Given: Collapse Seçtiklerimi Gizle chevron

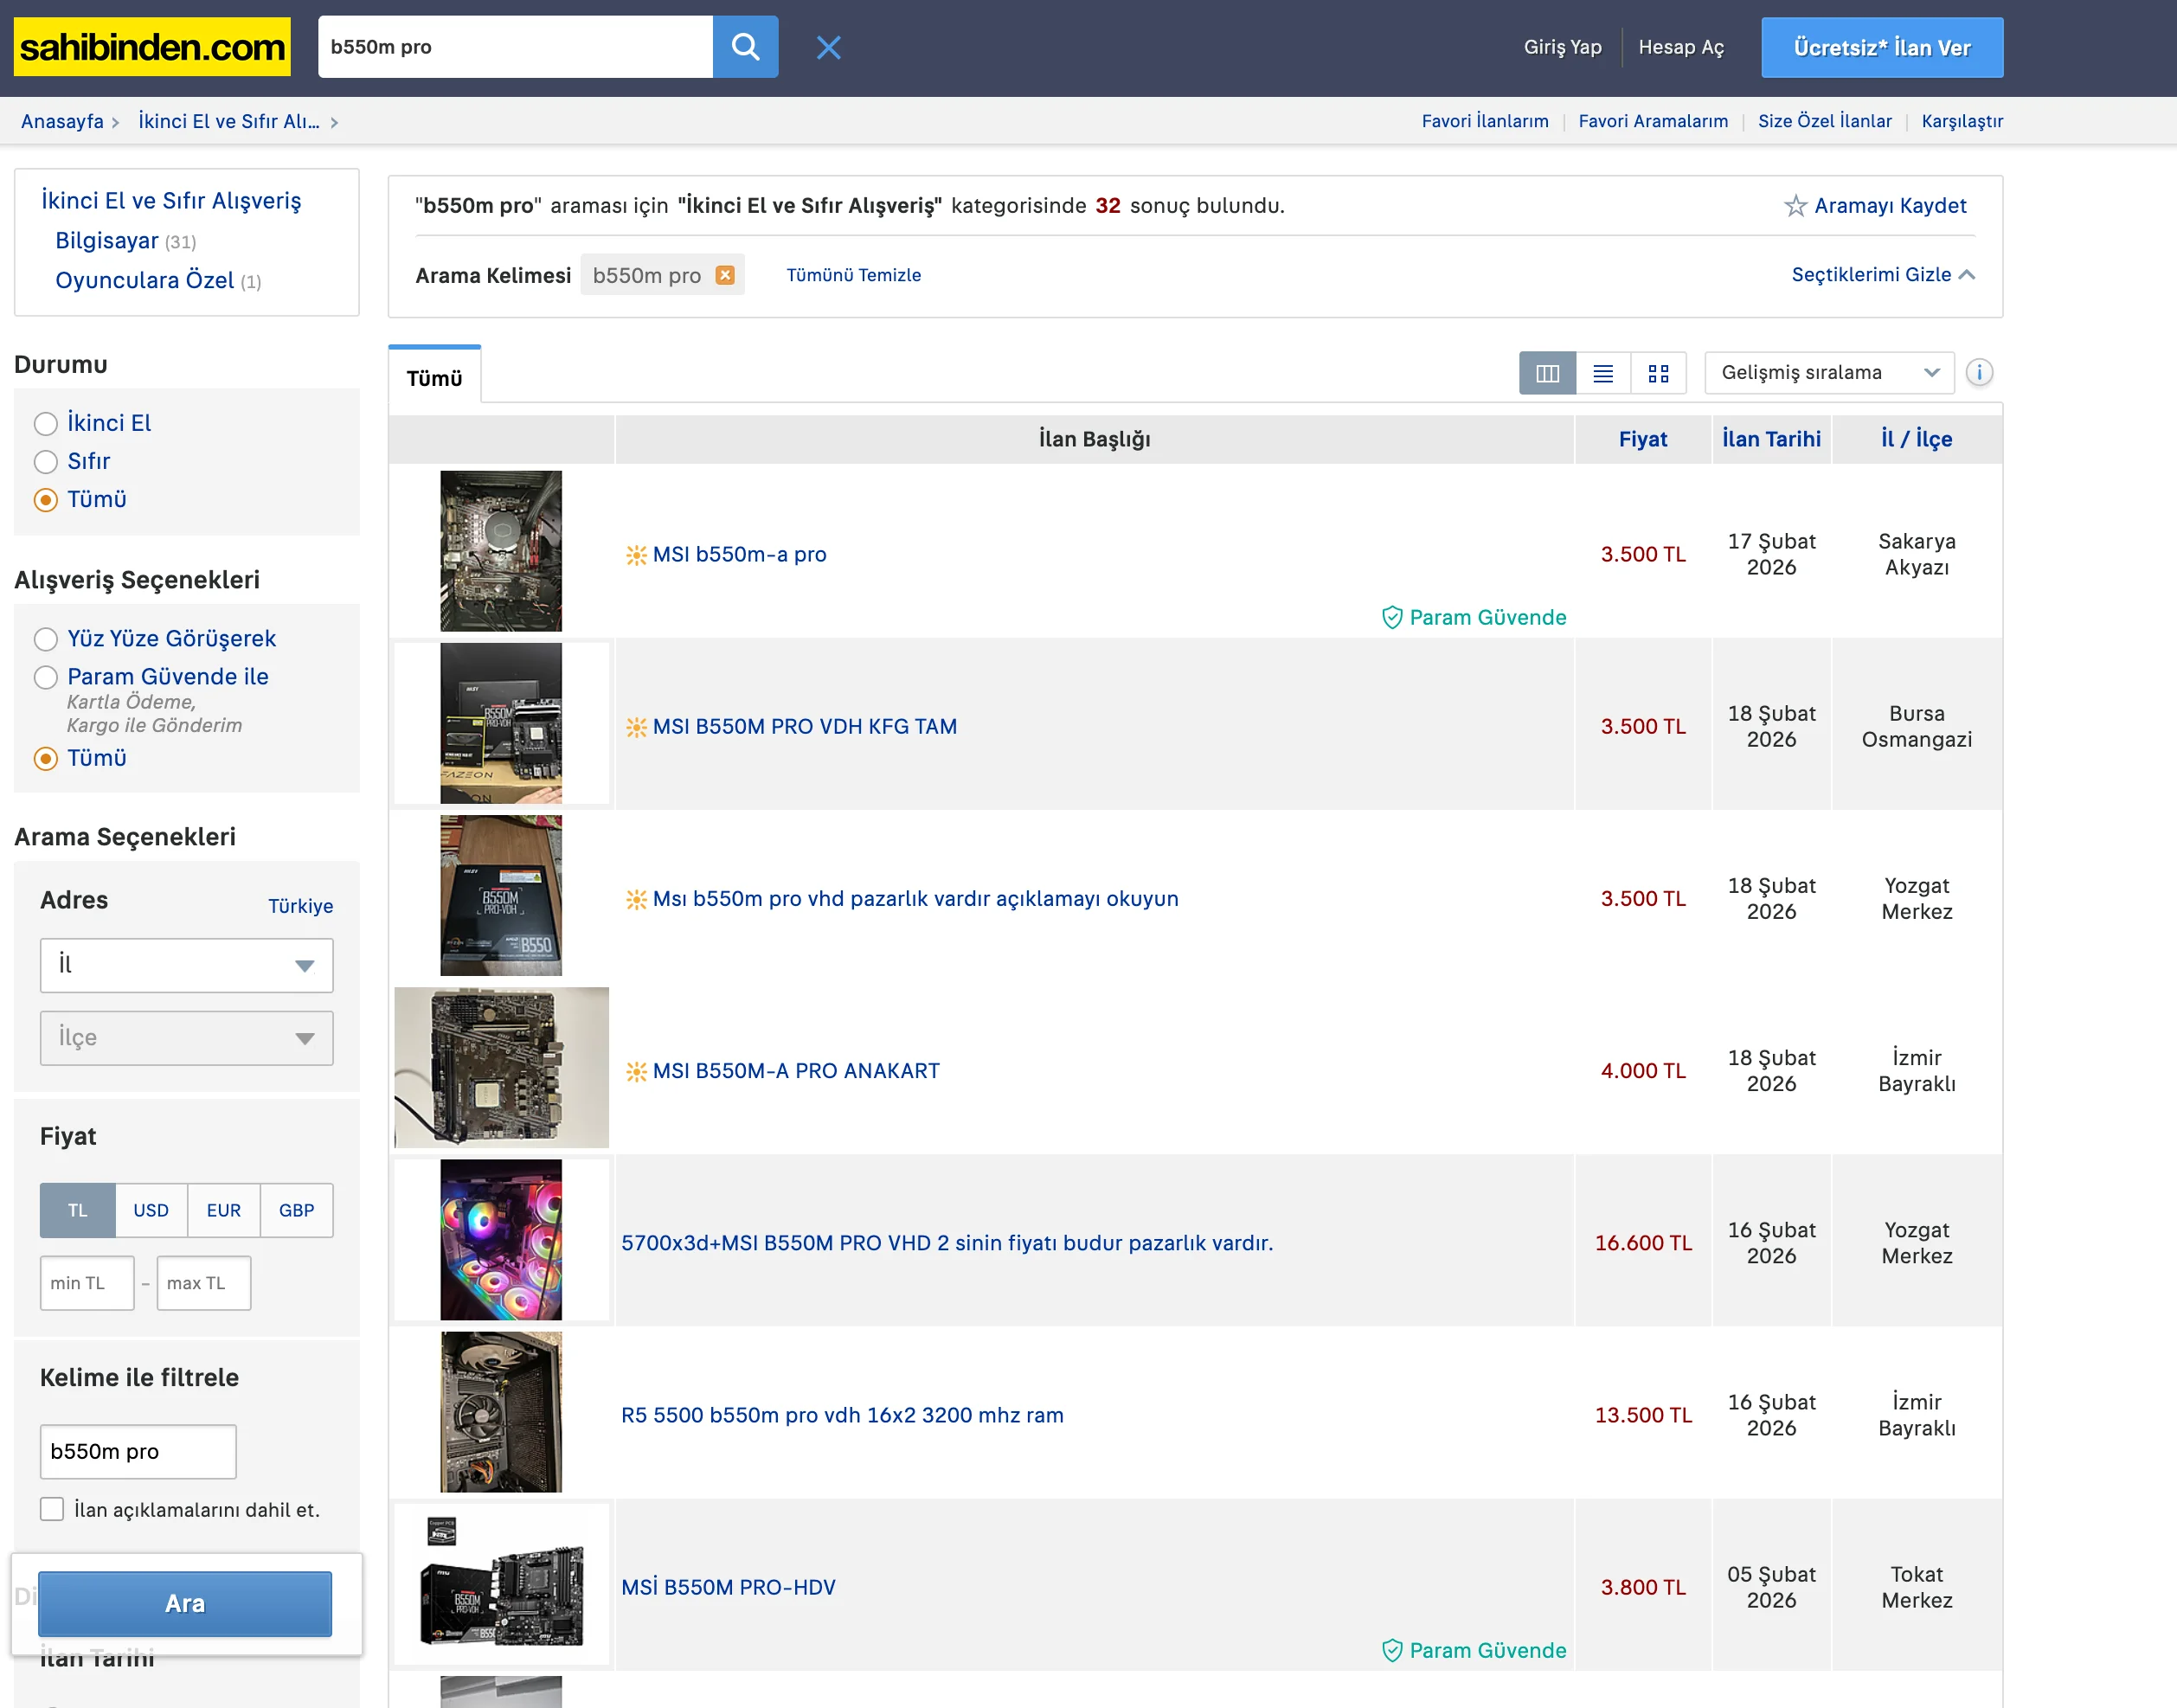Looking at the screenshot, I should (1966, 275).
